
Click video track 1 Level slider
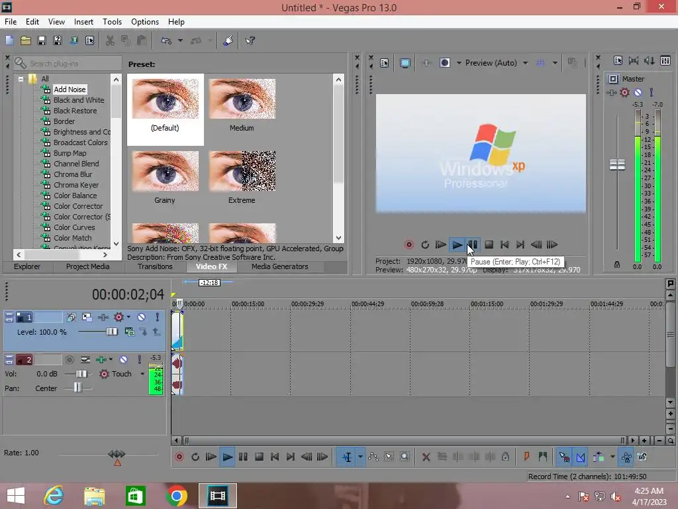pyautogui.click(x=112, y=331)
